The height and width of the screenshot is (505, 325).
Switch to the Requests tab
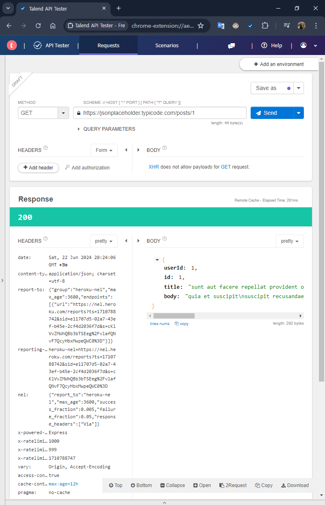coord(108,45)
